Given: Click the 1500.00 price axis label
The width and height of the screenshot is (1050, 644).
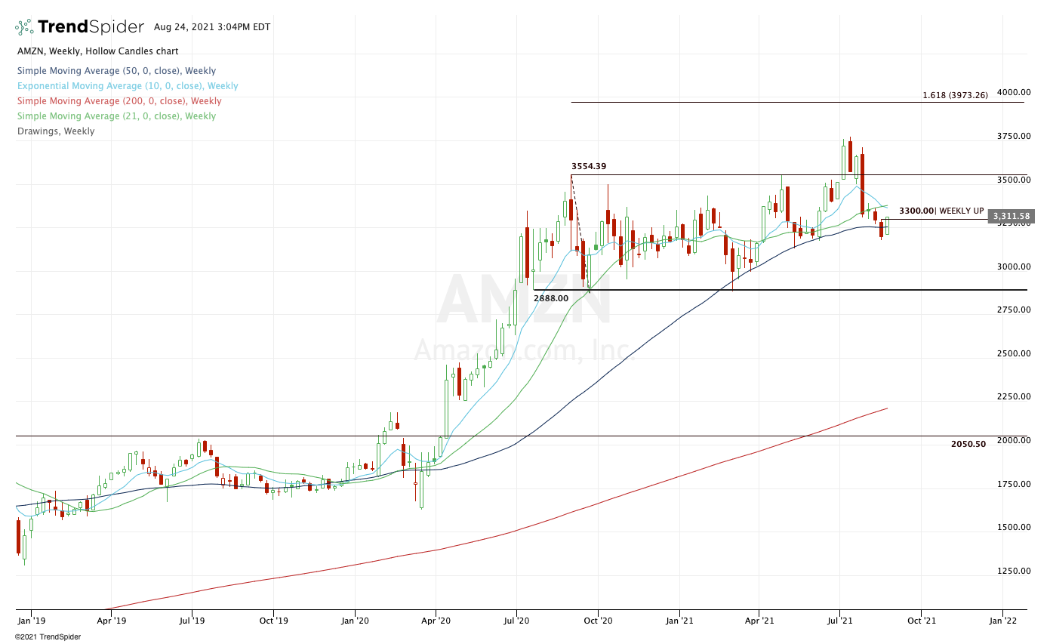Looking at the screenshot, I should (x=1013, y=527).
